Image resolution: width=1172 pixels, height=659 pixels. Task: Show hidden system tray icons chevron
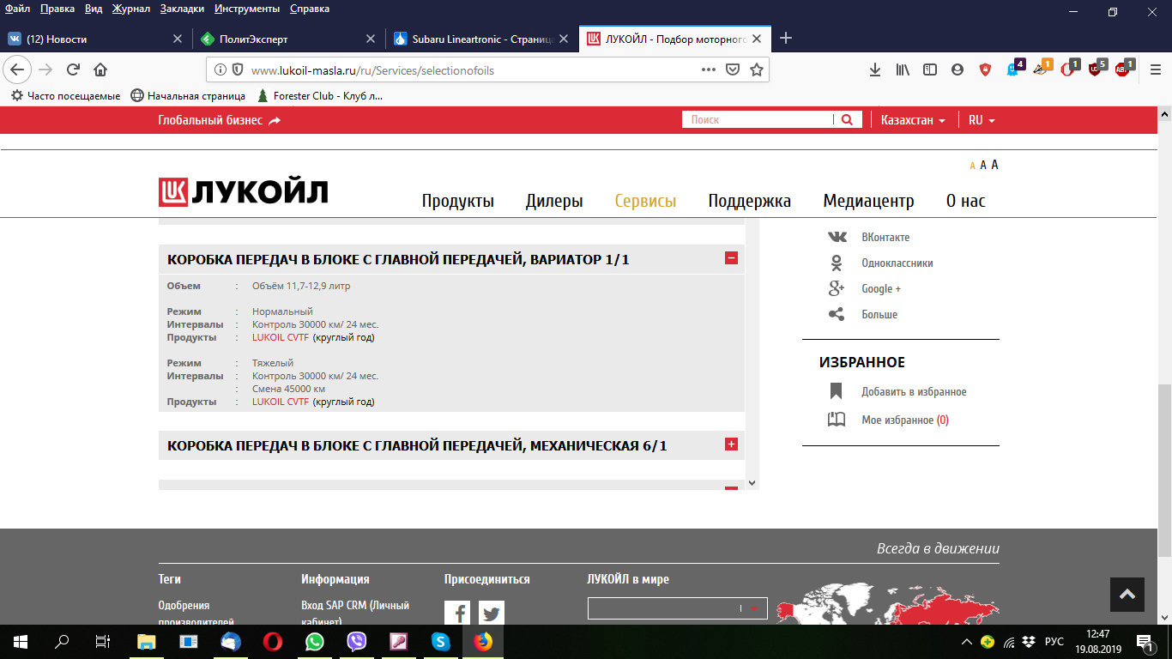click(x=967, y=642)
